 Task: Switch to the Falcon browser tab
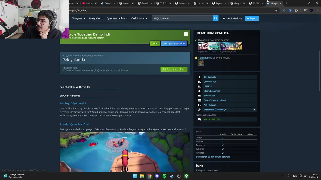108,3
